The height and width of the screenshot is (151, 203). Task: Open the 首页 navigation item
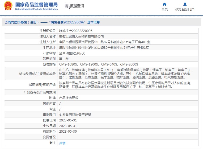tap(164, 9)
